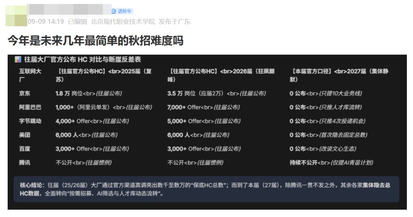The image size is (413, 217).
Task: Click the 5,000+ Offer cell
Action: click(x=204, y=121)
